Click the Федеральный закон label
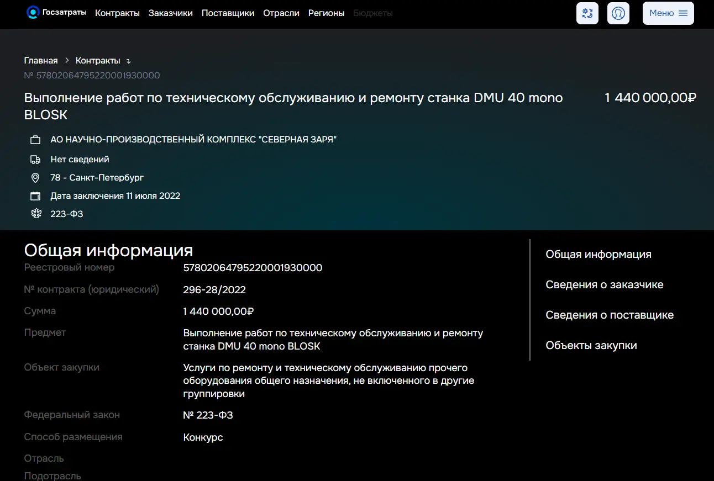The image size is (714, 481). [x=72, y=415]
